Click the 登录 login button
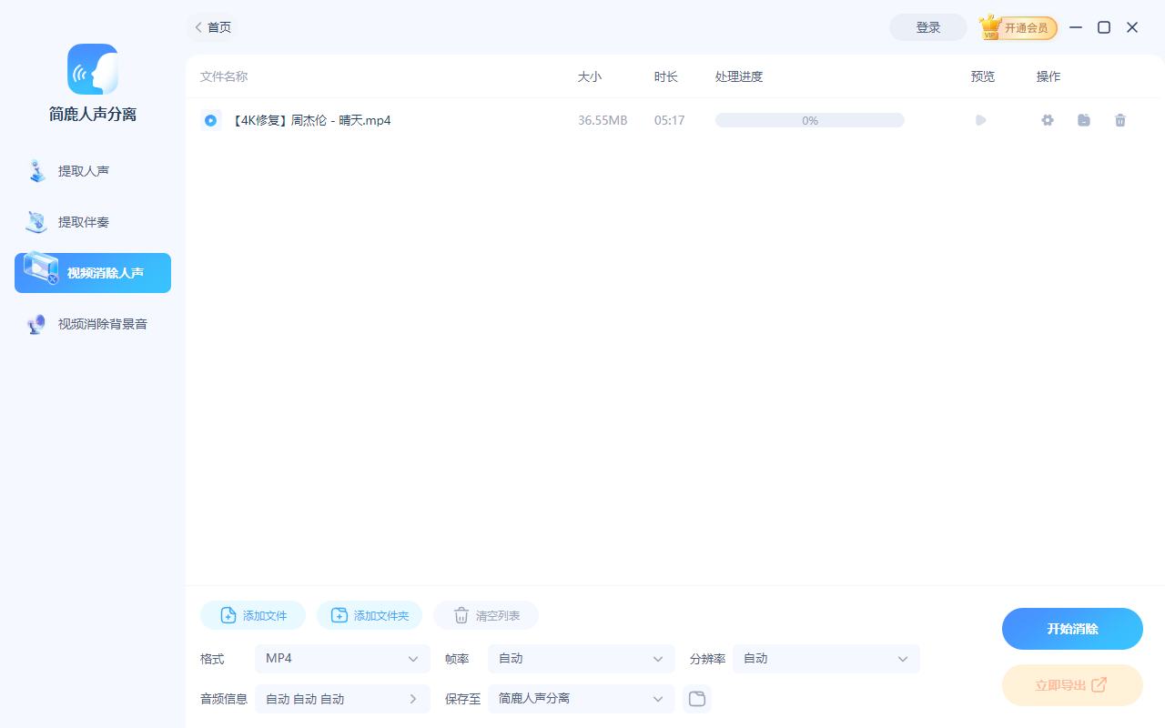This screenshot has width=1165, height=728. [927, 27]
